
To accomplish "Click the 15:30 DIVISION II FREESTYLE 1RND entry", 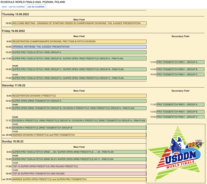I will click(x=79, y=120).
